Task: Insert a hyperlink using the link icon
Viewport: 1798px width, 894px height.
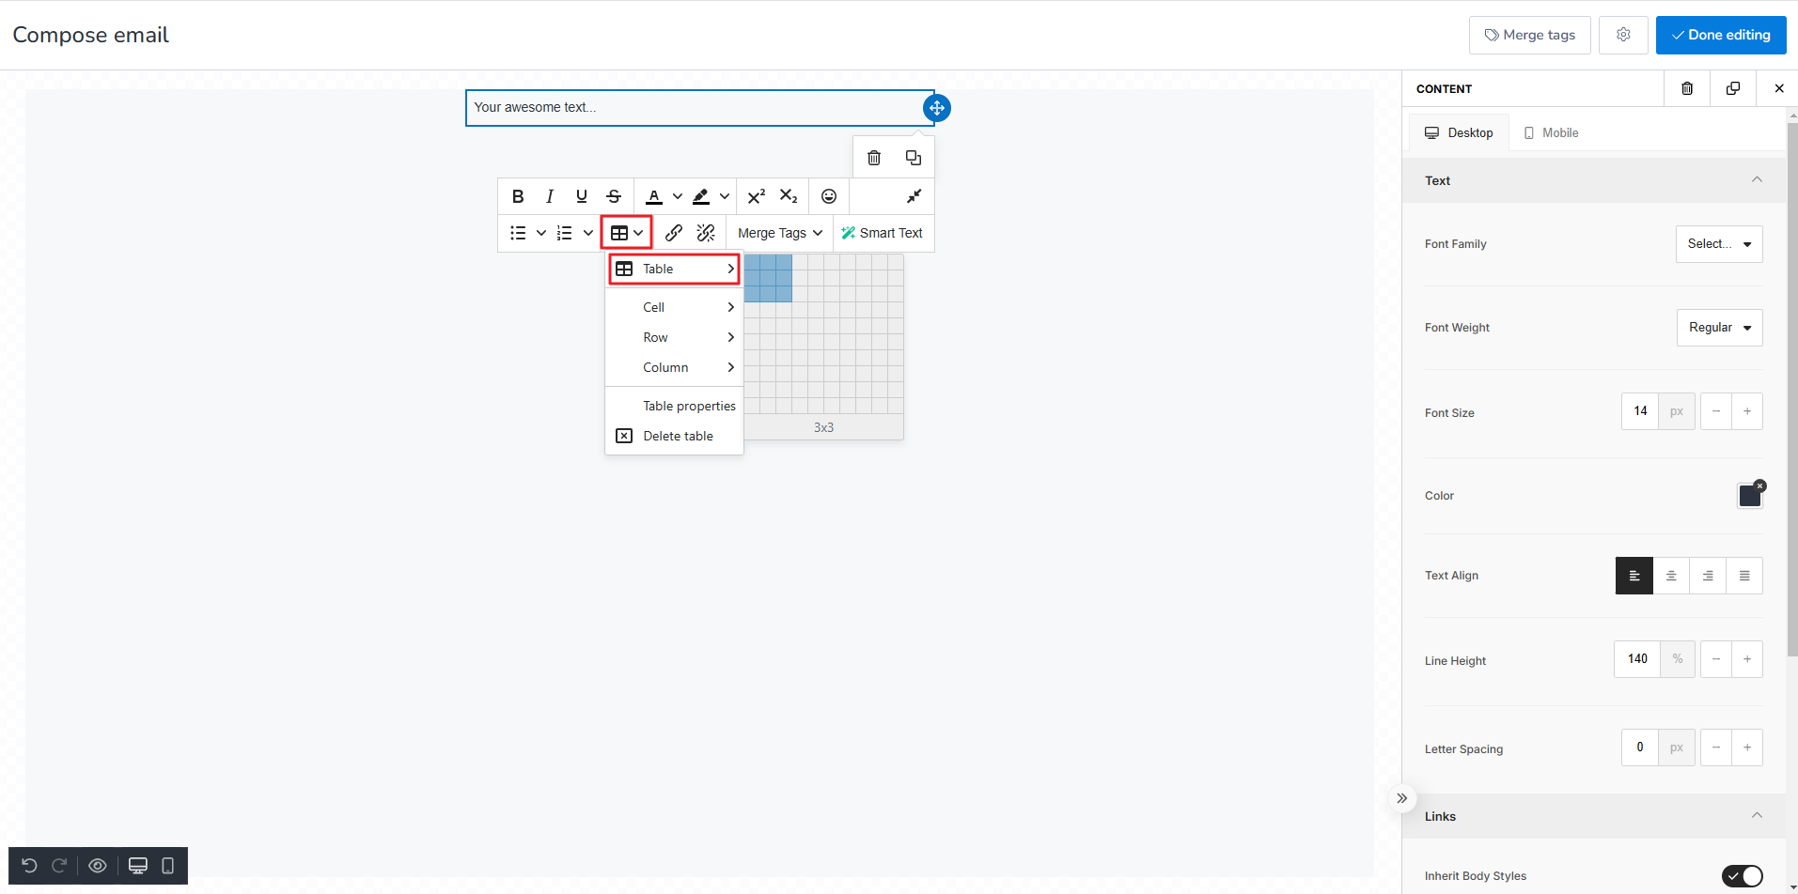Action: point(674,232)
